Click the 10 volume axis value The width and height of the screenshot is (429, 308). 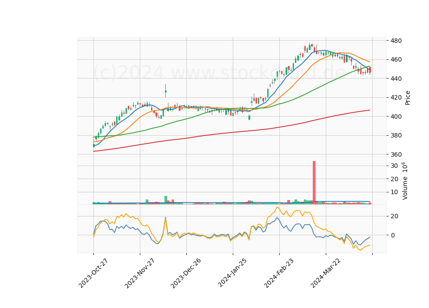point(394,192)
